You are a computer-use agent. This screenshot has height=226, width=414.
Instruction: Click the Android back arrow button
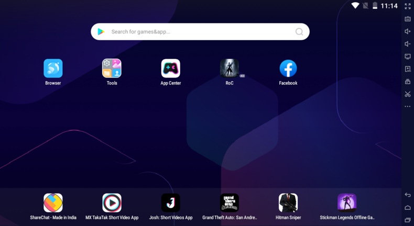[408, 195]
